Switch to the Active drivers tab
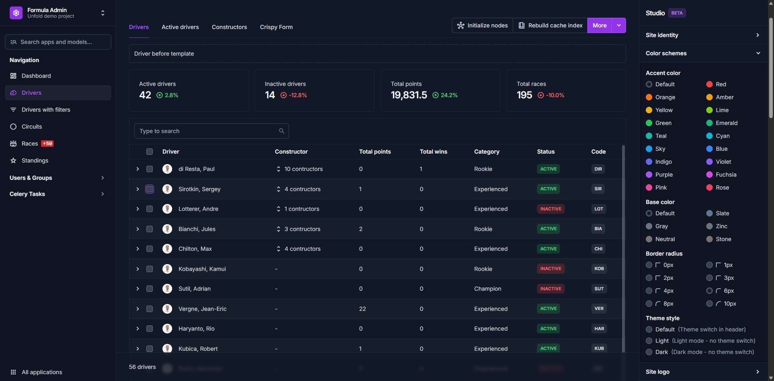This screenshot has height=381, width=774. 180,27
